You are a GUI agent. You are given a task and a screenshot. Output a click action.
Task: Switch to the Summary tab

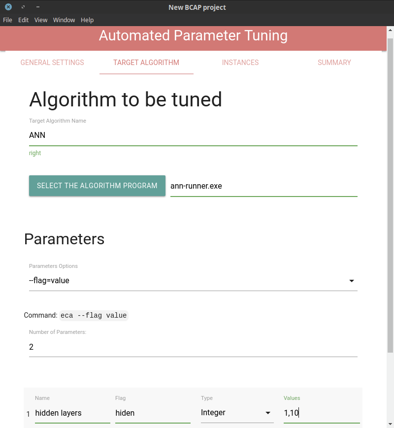pyautogui.click(x=334, y=63)
